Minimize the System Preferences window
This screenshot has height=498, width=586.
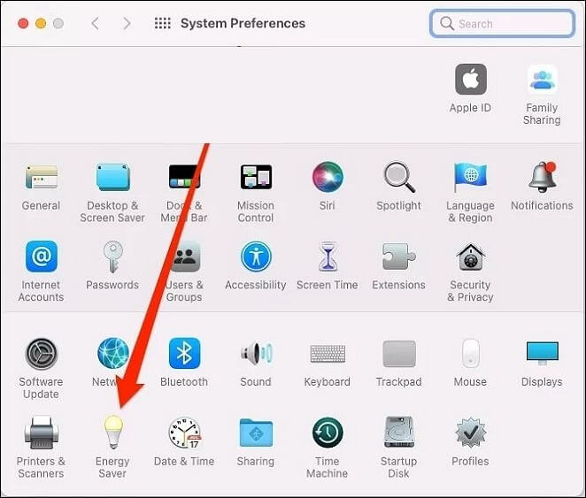point(41,24)
